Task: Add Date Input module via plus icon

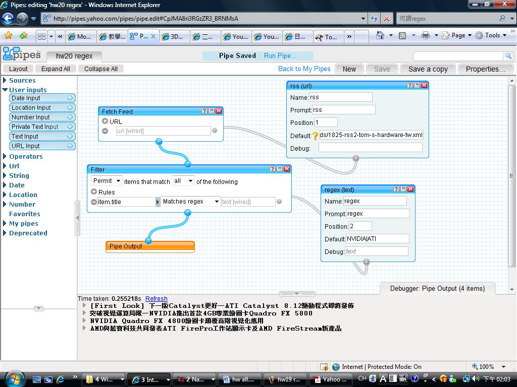Action: point(70,98)
